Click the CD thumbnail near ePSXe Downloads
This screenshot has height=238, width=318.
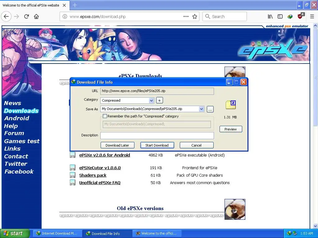click(235, 72)
